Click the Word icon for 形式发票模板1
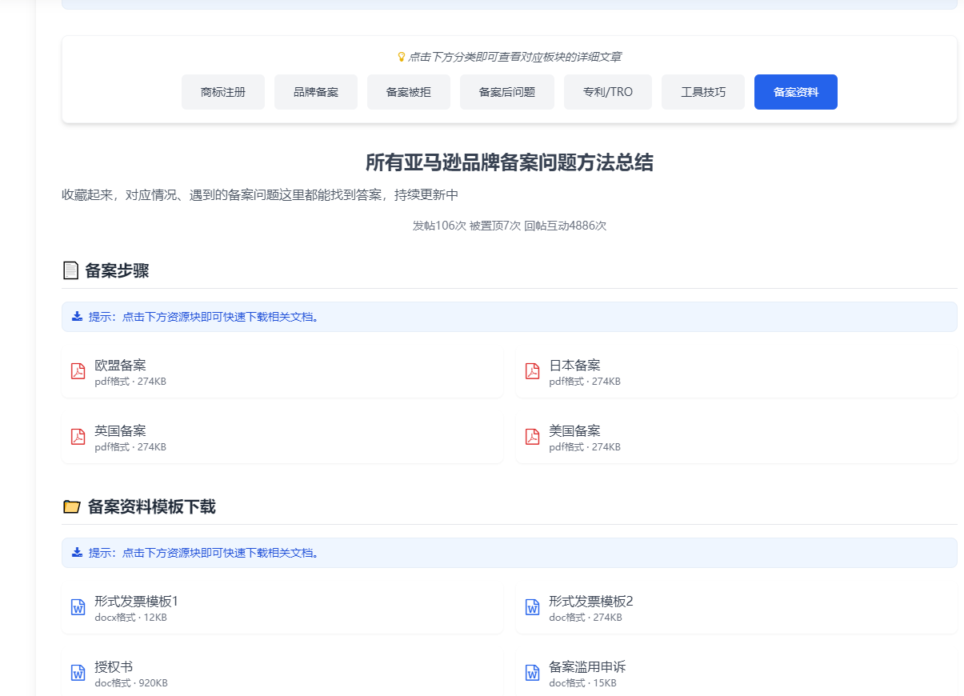Image resolution: width=964 pixels, height=696 pixels. point(78,607)
